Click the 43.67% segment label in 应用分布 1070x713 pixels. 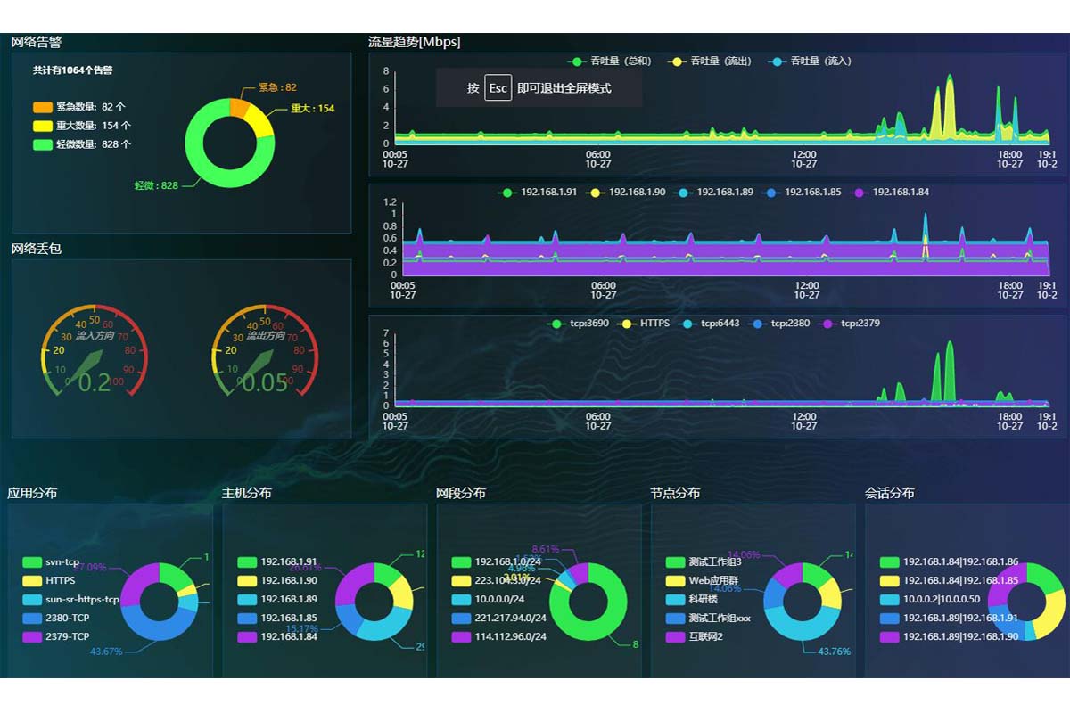pos(106,652)
